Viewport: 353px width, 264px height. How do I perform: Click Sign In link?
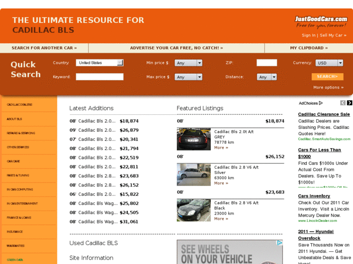pyautogui.click(x=308, y=35)
